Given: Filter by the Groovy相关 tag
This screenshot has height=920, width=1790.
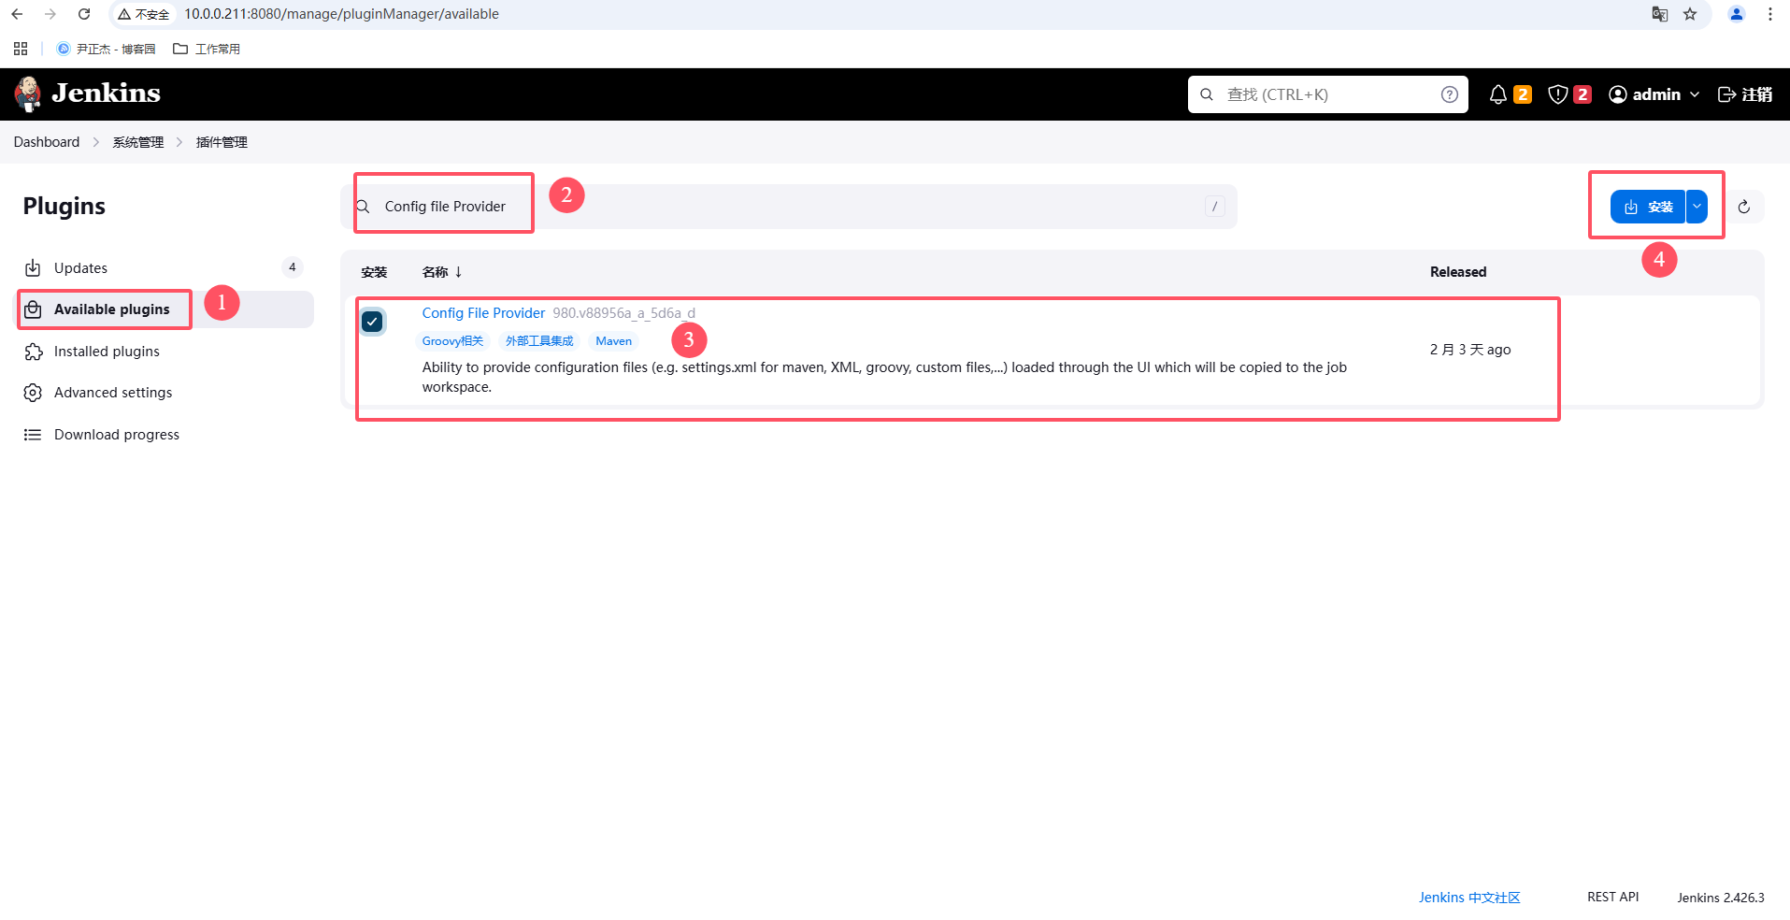Looking at the screenshot, I should tap(452, 341).
